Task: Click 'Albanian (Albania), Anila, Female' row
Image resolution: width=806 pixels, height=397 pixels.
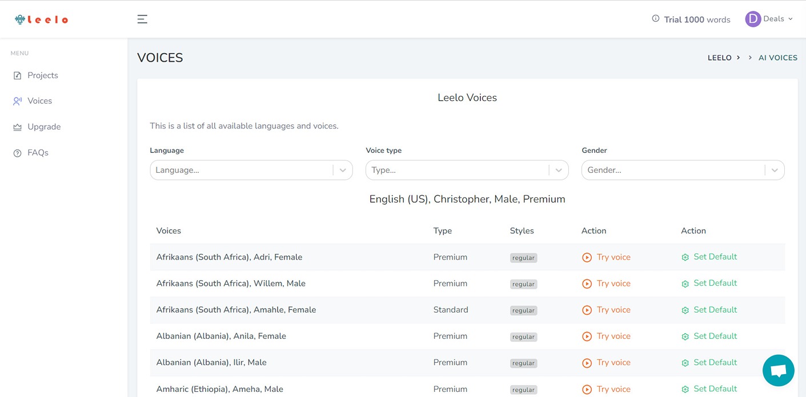Action: pyautogui.click(x=467, y=336)
